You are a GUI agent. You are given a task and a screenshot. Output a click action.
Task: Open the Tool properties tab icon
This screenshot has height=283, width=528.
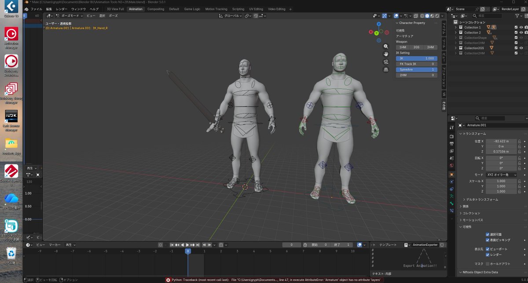451,127
